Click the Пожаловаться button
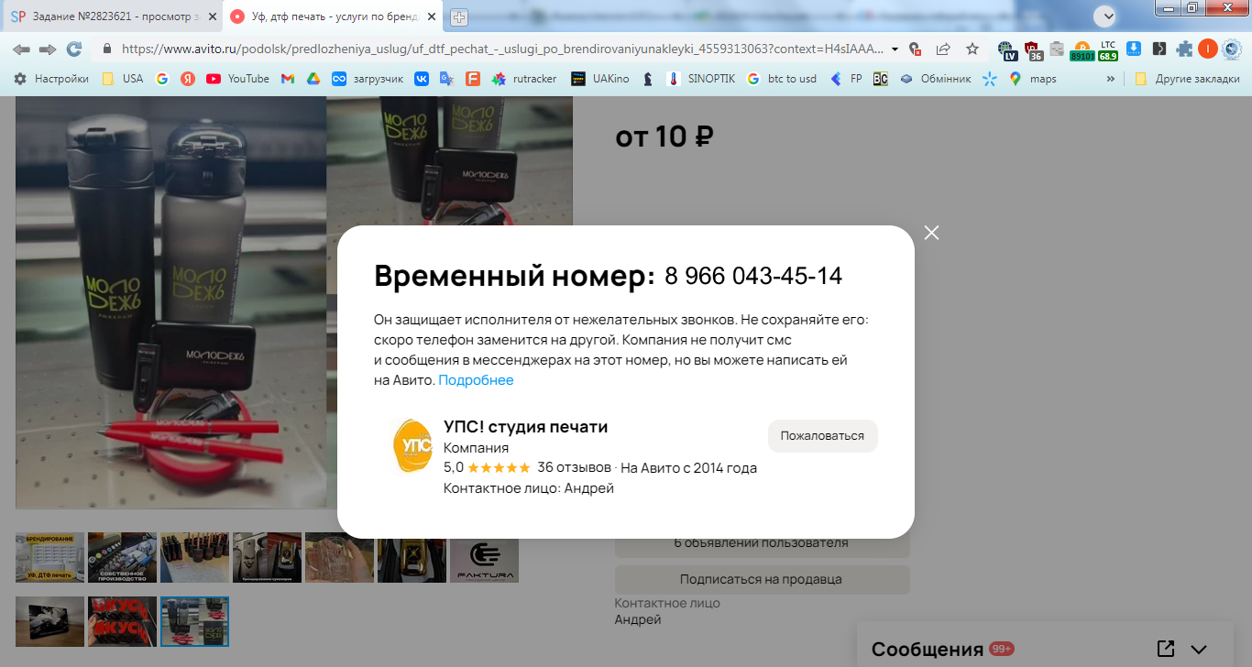This screenshot has width=1252, height=667. [822, 436]
